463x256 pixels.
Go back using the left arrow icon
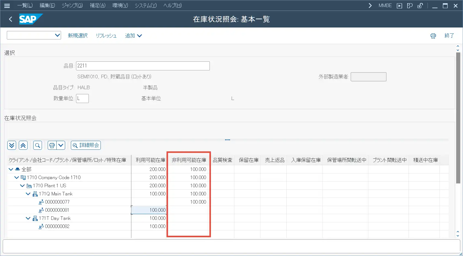pos(10,19)
